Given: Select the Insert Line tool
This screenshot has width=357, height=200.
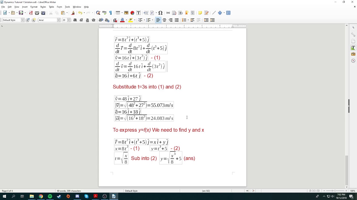Looking at the screenshot, I should [x=214, y=13].
